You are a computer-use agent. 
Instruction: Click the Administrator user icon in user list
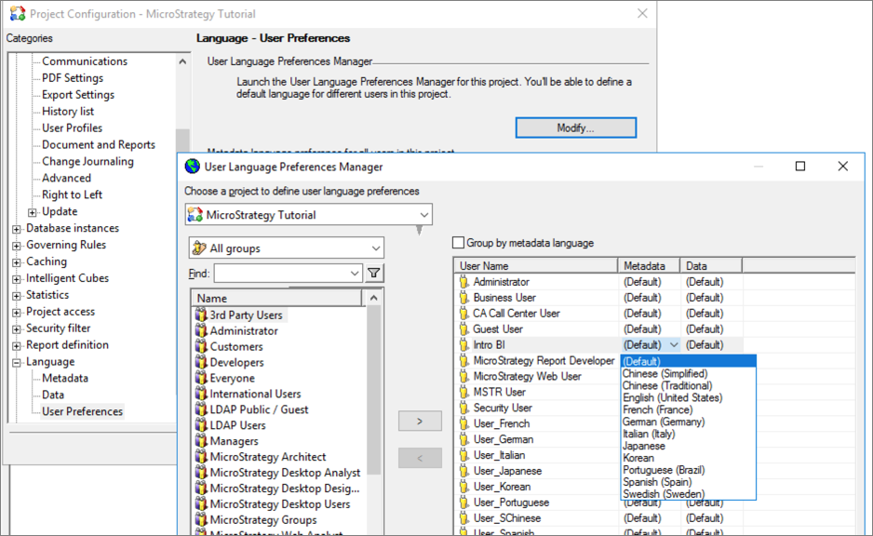pos(464,282)
